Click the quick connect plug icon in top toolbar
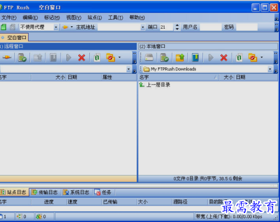The width and height of the screenshot is (280, 222). (x=65, y=27)
